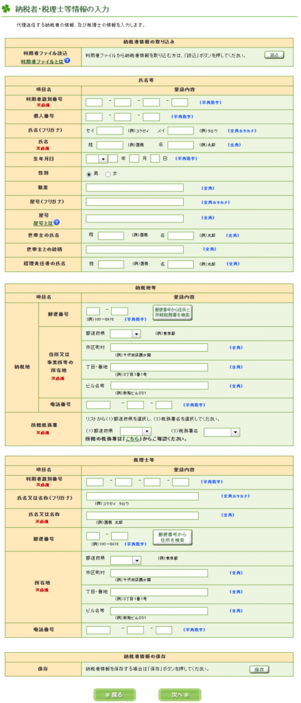This screenshot has height=703, width=301.
Task: Open 納税地 都道府県 dropdown
Action: [125, 334]
